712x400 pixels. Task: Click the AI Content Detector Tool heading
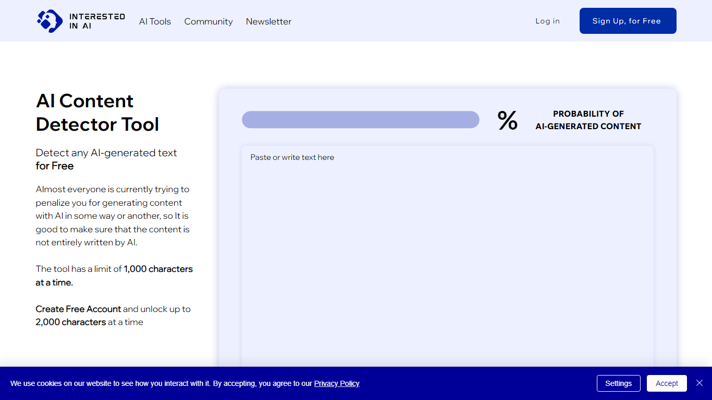pyautogui.click(x=97, y=113)
